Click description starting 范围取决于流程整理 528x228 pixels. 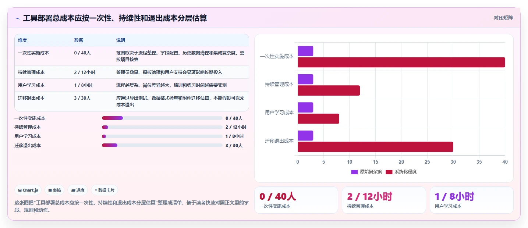pyautogui.click(x=180, y=56)
